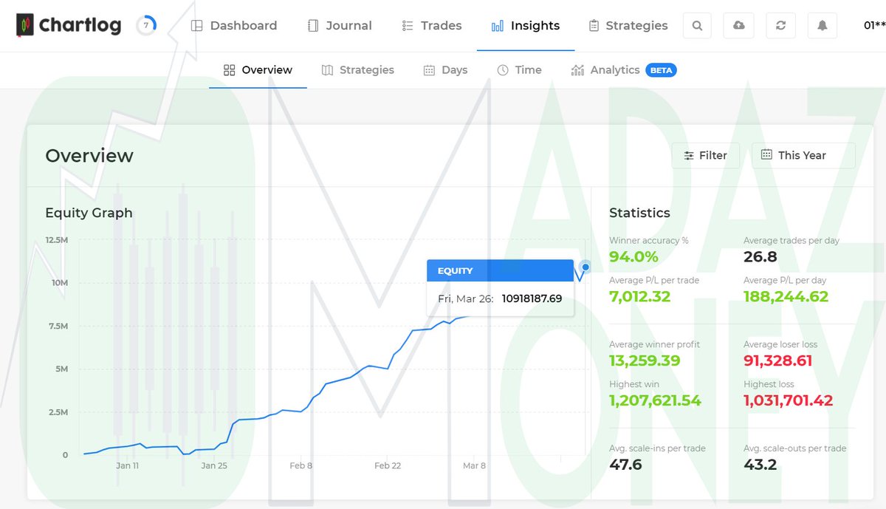Image resolution: width=886 pixels, height=509 pixels.
Task: Click the Jan 11 axis label
Action: [x=127, y=466]
